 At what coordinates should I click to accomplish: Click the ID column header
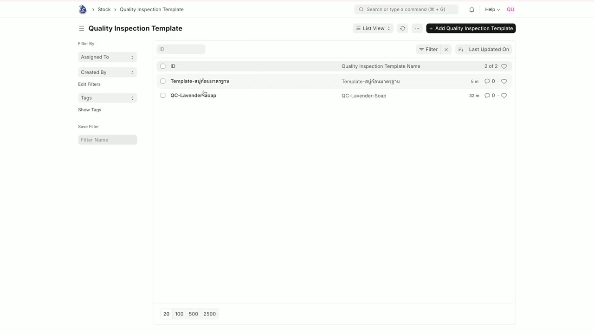173,66
